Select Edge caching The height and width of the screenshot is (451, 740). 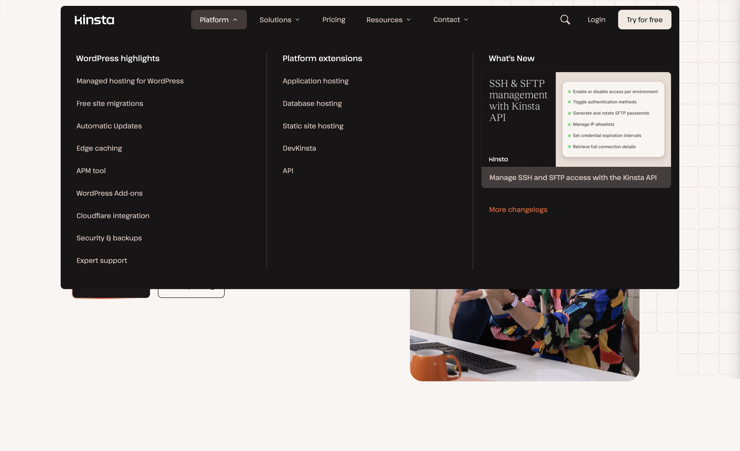point(99,148)
